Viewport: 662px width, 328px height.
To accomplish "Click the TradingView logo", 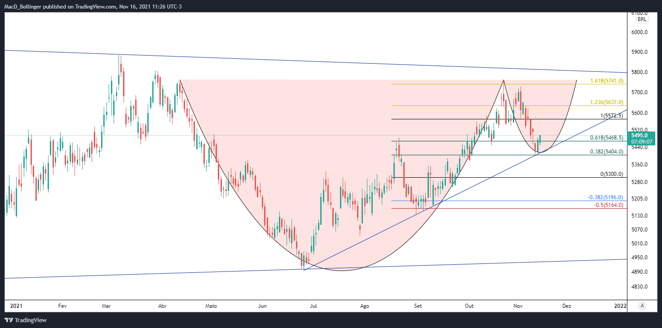I will [25, 320].
